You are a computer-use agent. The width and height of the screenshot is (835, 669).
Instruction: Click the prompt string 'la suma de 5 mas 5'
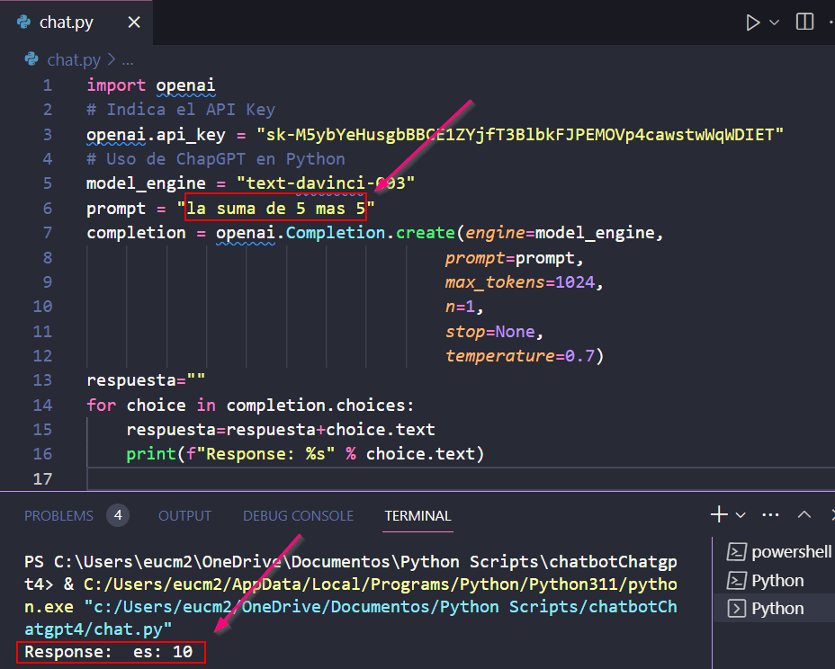[x=276, y=208]
